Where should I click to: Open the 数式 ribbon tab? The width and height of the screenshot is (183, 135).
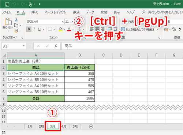coord(76,12)
